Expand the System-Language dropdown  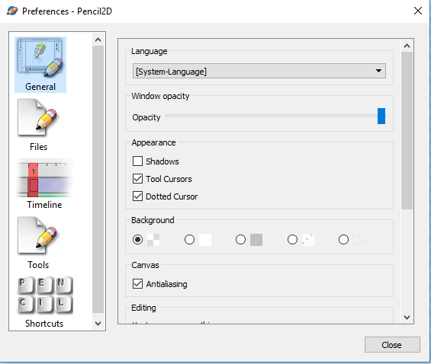(x=259, y=71)
